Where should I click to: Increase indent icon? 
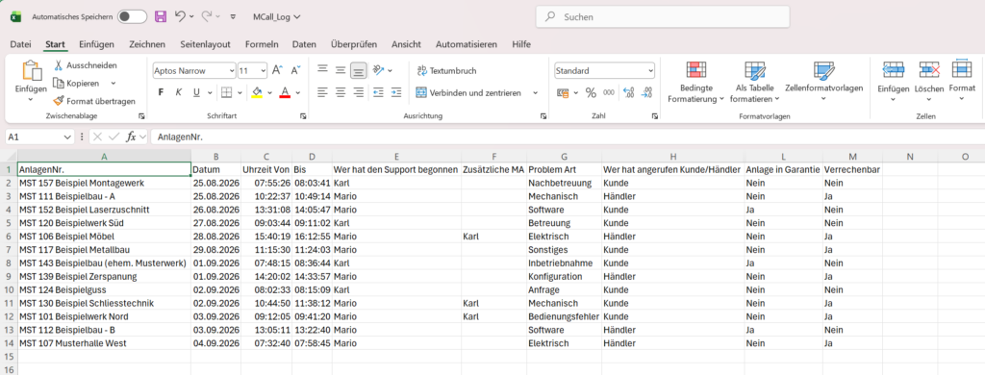(x=395, y=92)
